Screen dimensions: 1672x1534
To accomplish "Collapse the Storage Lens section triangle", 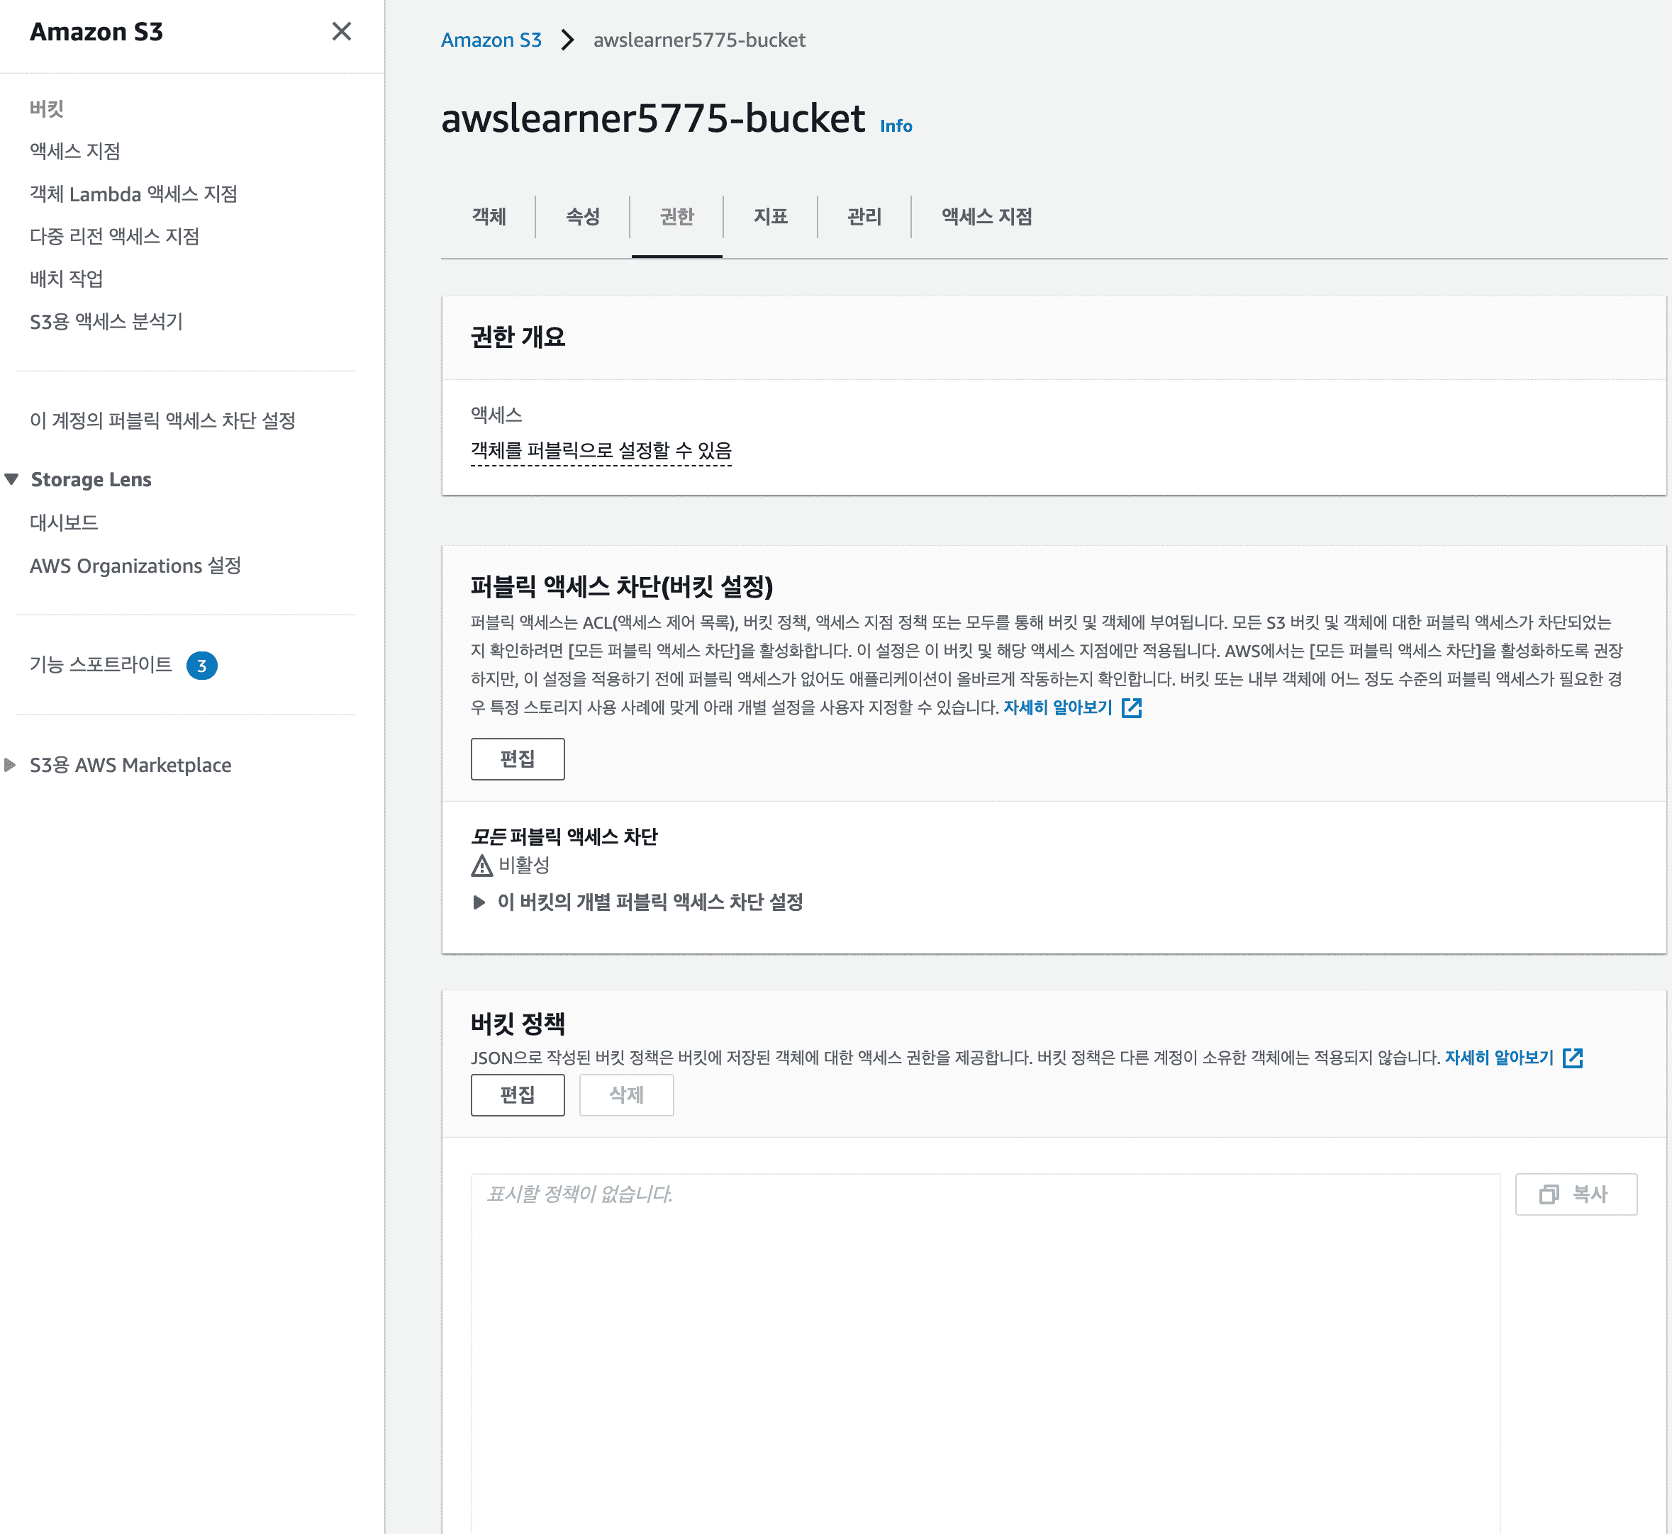I will (x=11, y=479).
